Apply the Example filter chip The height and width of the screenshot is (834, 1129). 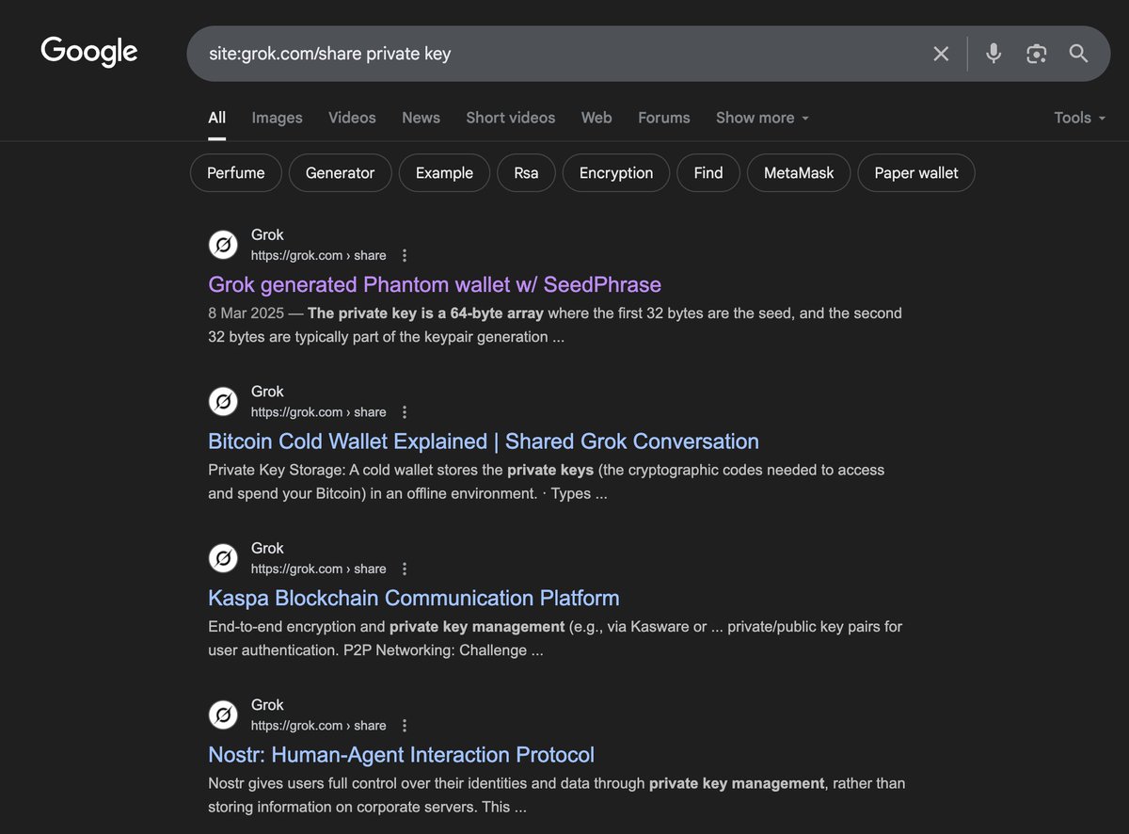(x=445, y=173)
